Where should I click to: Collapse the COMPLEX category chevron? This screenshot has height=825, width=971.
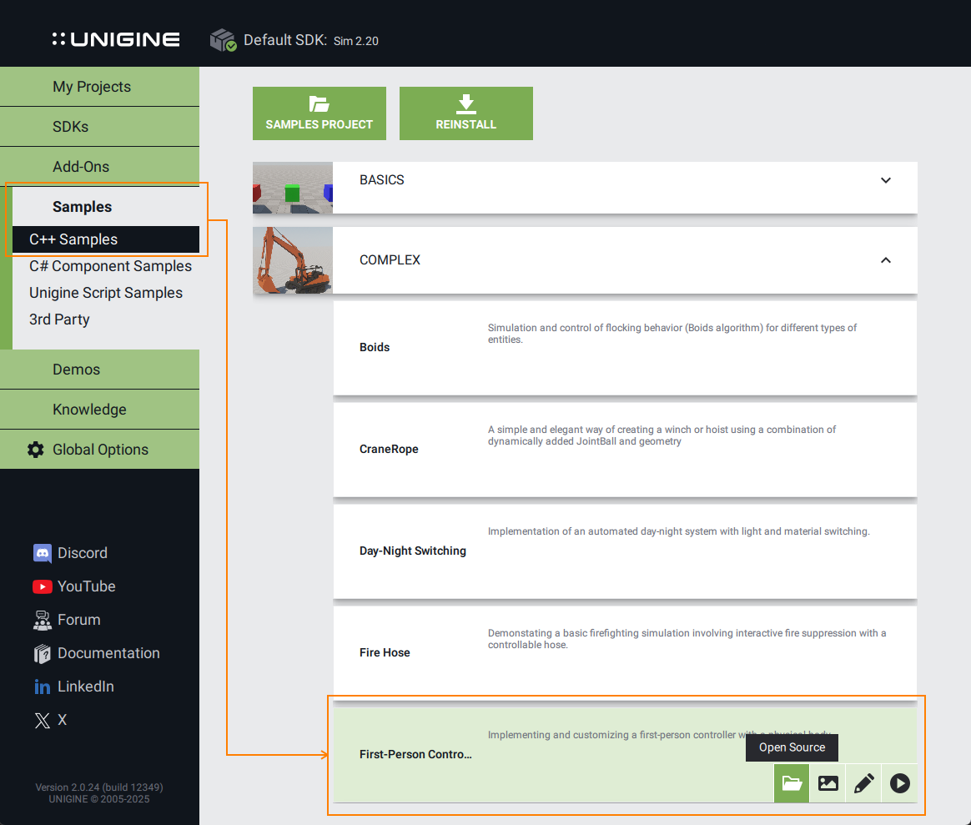pyautogui.click(x=886, y=260)
